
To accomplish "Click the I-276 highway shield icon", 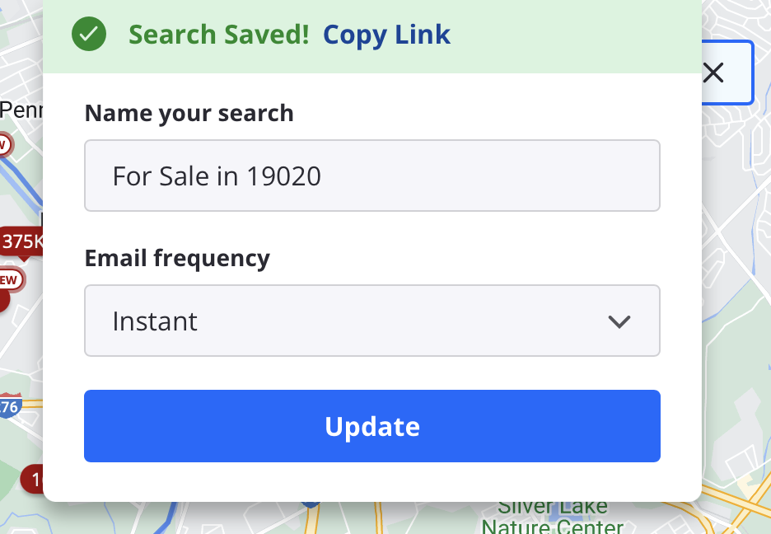I will point(11,406).
